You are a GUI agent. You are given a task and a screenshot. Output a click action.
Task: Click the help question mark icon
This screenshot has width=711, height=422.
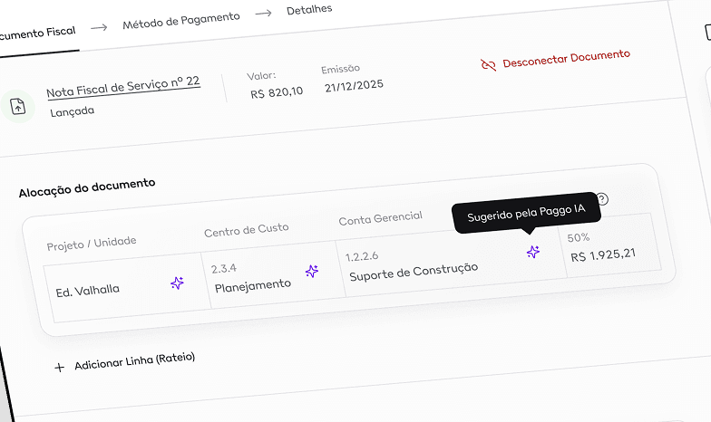[602, 199]
